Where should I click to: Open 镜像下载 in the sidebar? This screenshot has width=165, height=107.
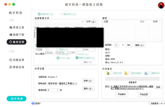pyautogui.click(x=17, y=35)
